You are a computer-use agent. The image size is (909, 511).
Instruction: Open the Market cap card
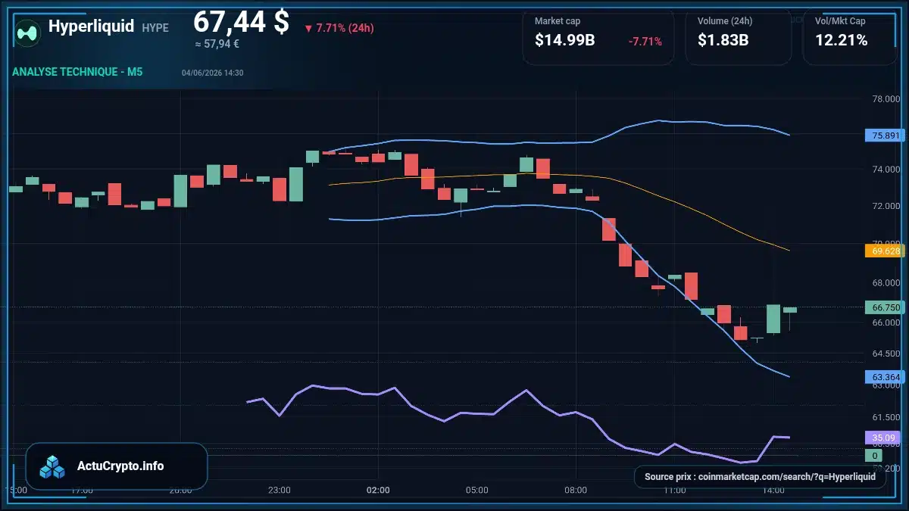coord(598,37)
